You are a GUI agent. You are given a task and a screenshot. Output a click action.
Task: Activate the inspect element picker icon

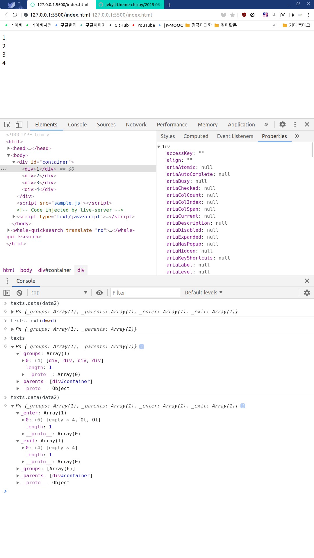point(7,125)
